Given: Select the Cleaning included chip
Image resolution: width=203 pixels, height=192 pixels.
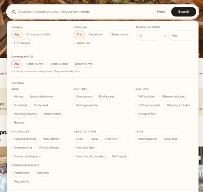Looking at the screenshot, I should coord(178,105).
